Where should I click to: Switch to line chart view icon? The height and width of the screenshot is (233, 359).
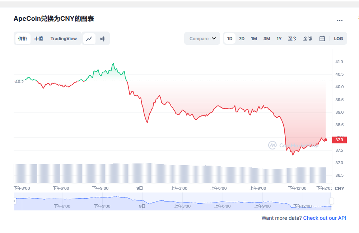(x=89, y=39)
